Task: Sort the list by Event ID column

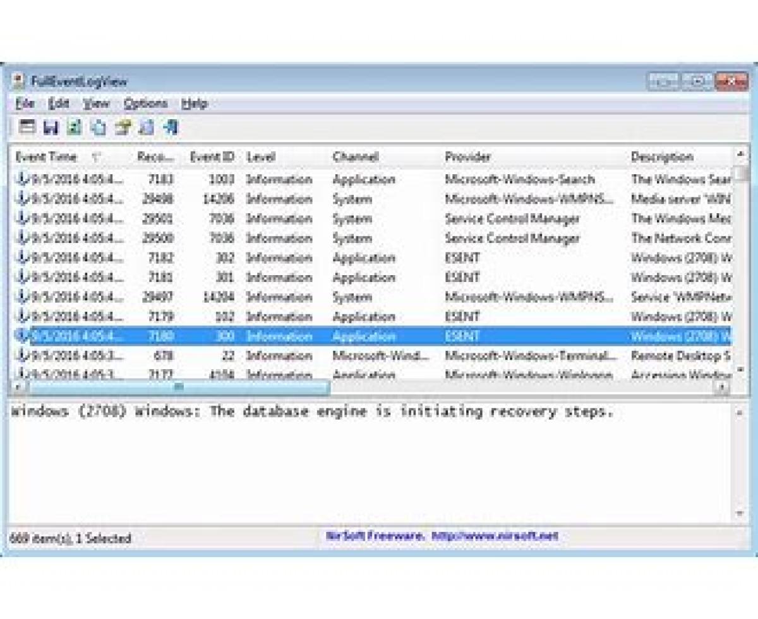Action: 212,157
